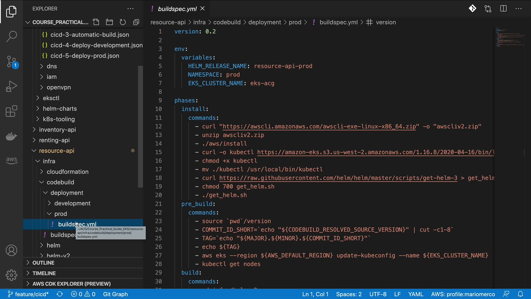Click New File icon in Explorer header
Screen dimensions: 531x299
coord(96,22)
